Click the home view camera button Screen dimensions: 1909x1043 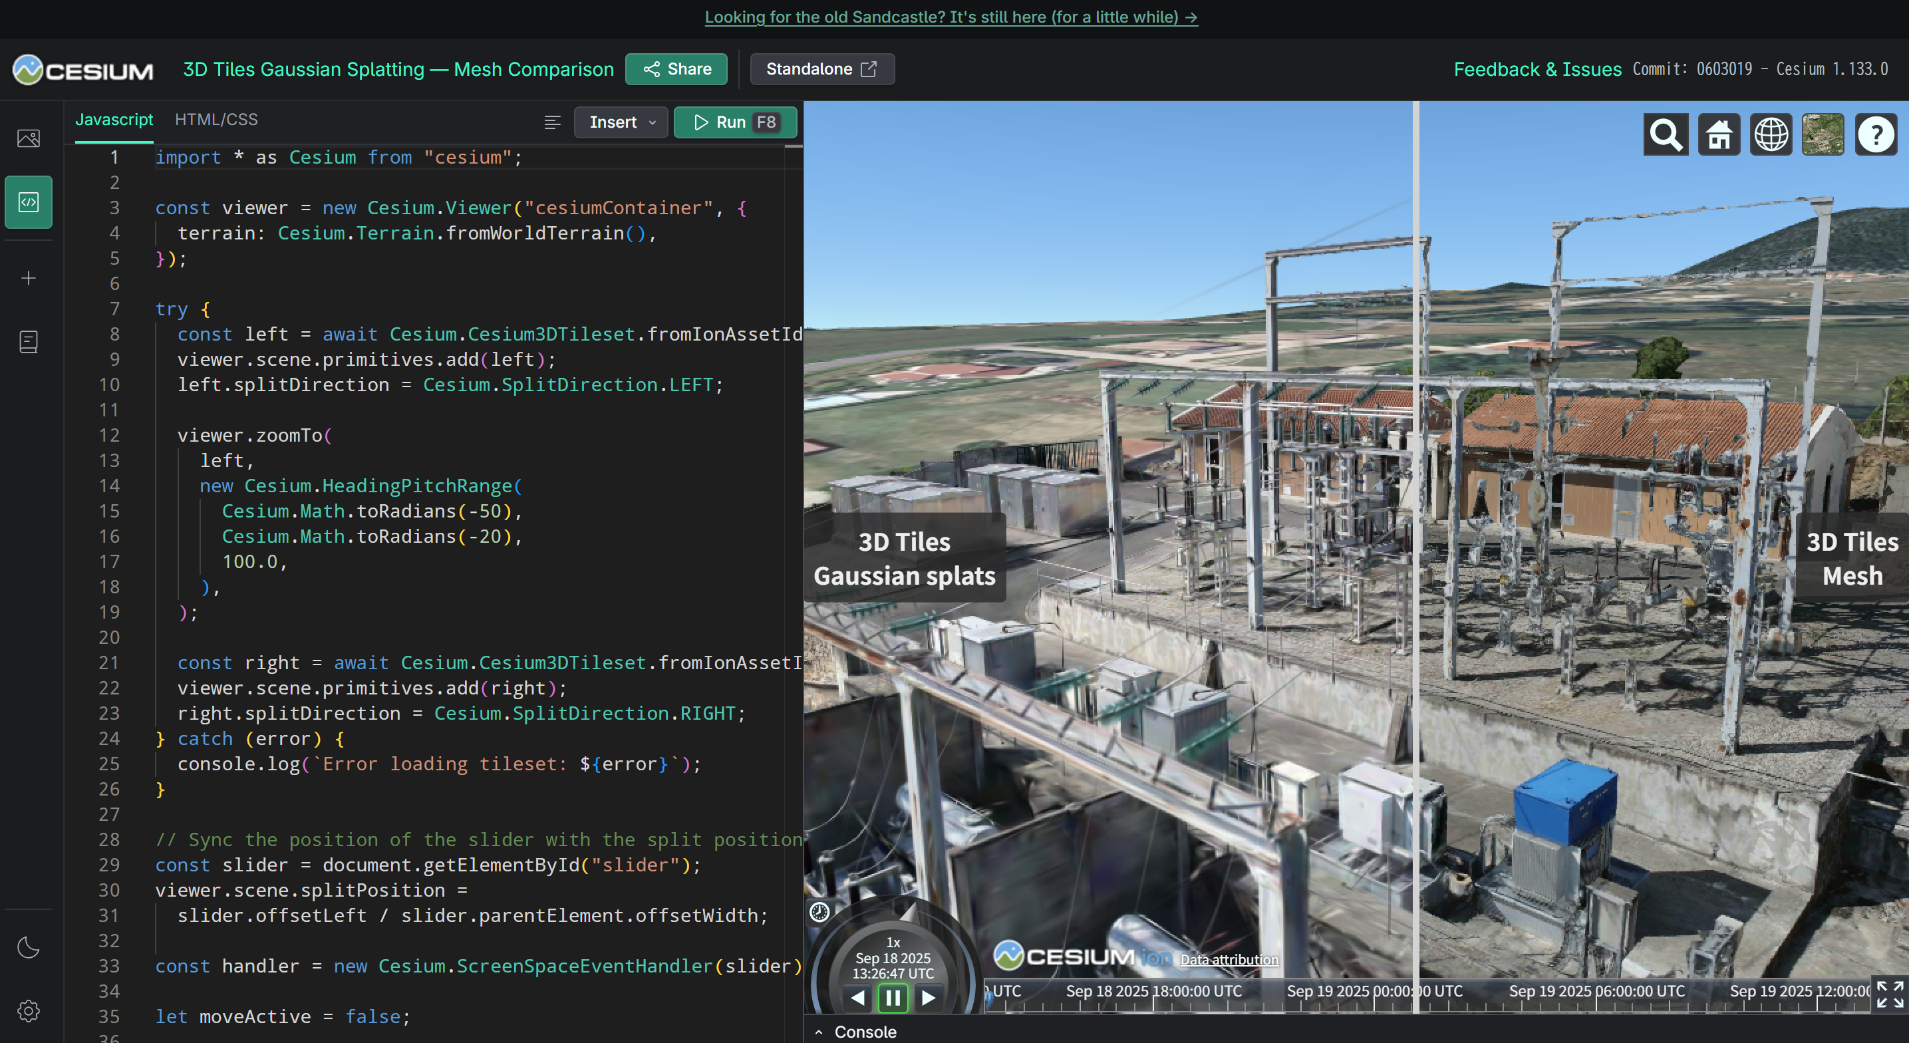[1718, 134]
